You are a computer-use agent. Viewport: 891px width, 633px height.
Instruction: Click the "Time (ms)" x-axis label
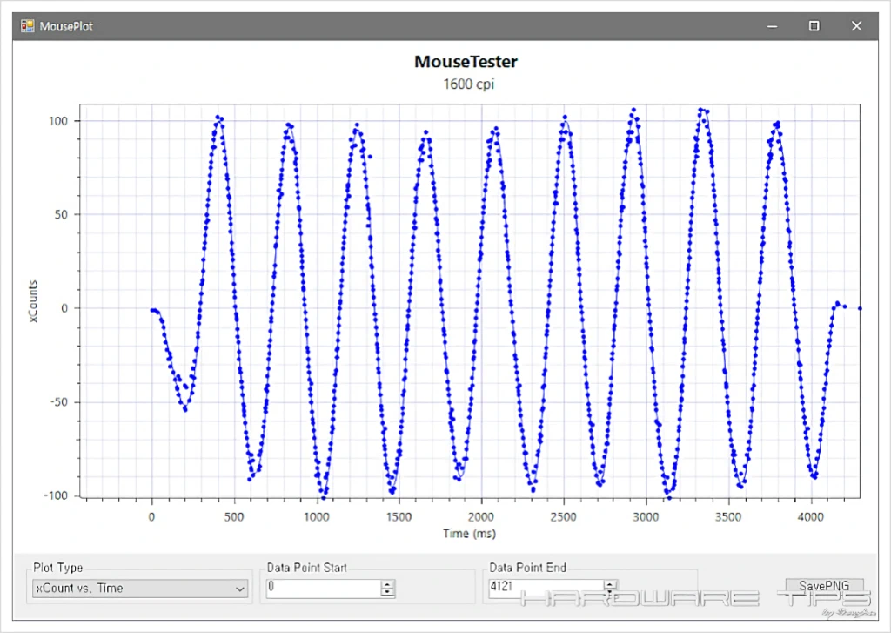coord(469,534)
